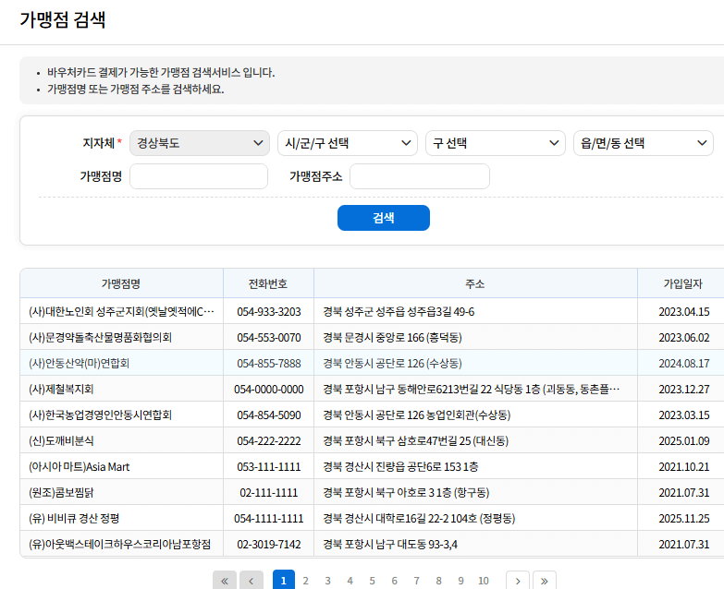Click join date 2023.04.15

tap(684, 311)
